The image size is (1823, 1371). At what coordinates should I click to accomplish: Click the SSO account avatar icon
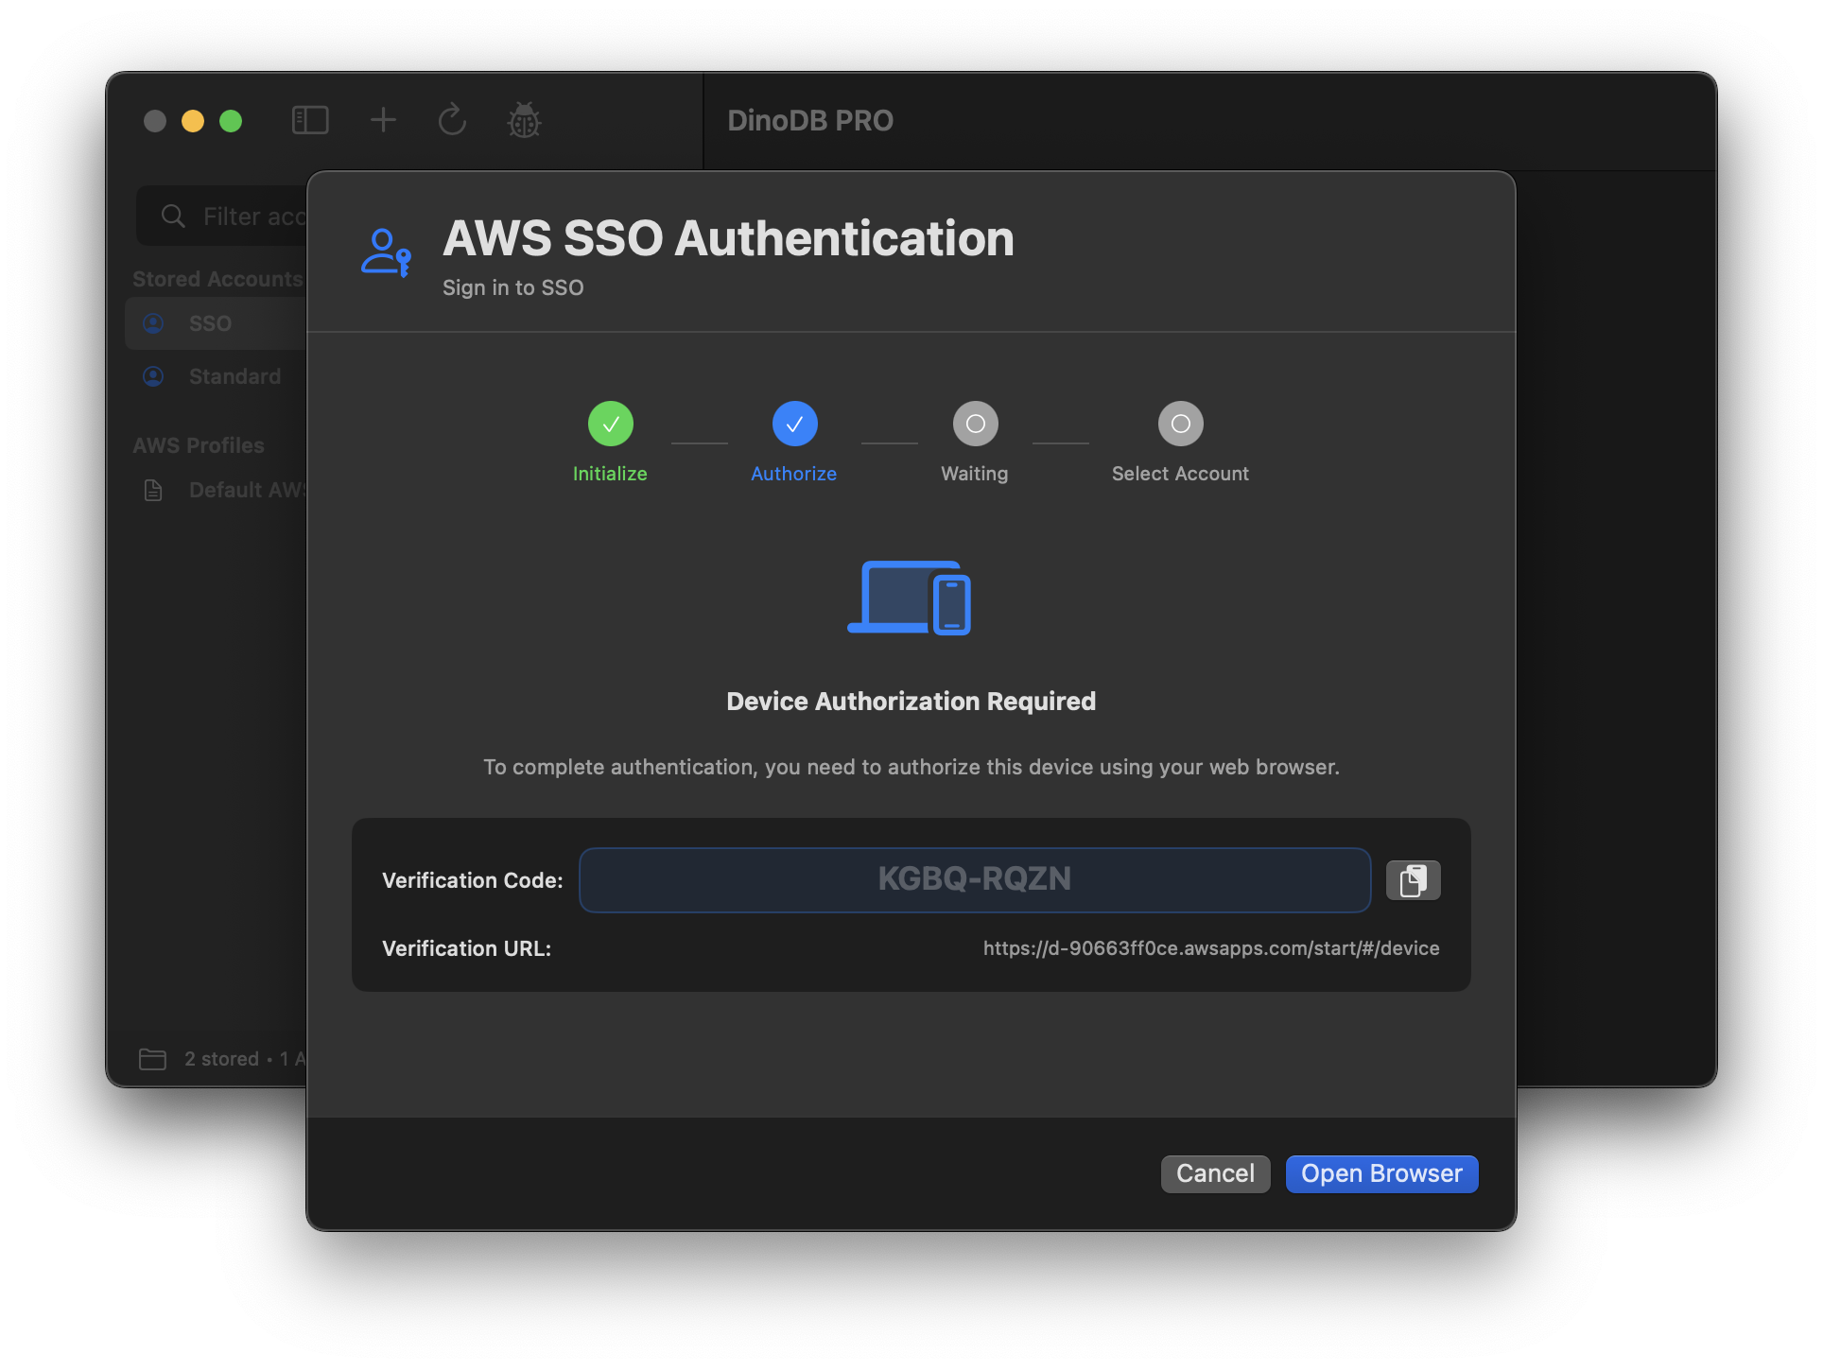(x=153, y=323)
